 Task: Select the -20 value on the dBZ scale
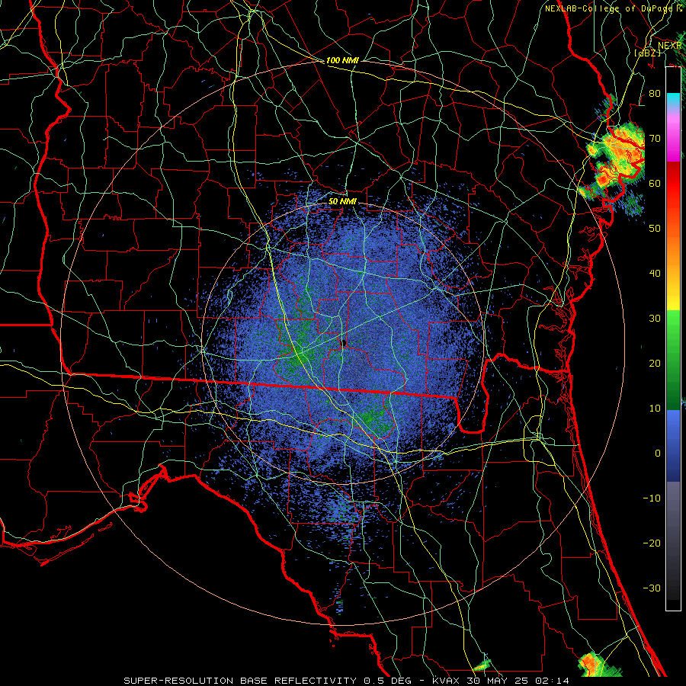tap(652, 543)
